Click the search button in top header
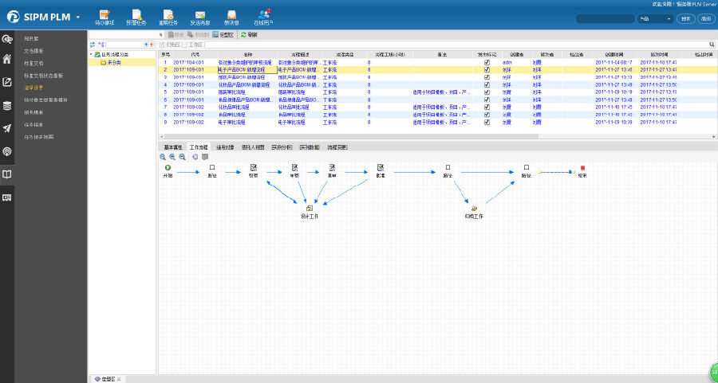 [685, 18]
